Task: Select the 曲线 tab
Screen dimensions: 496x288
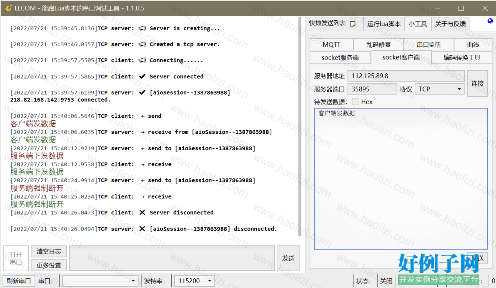Action: (x=473, y=45)
